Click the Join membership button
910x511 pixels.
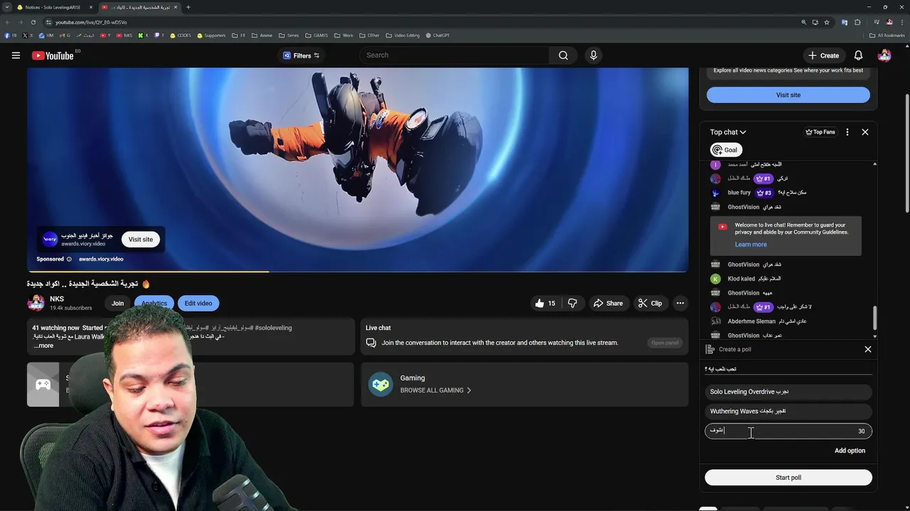click(117, 303)
